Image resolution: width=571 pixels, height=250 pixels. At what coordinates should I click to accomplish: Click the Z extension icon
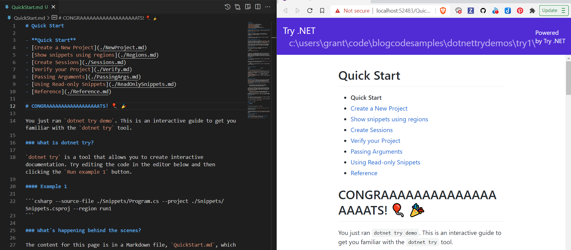tap(471, 11)
